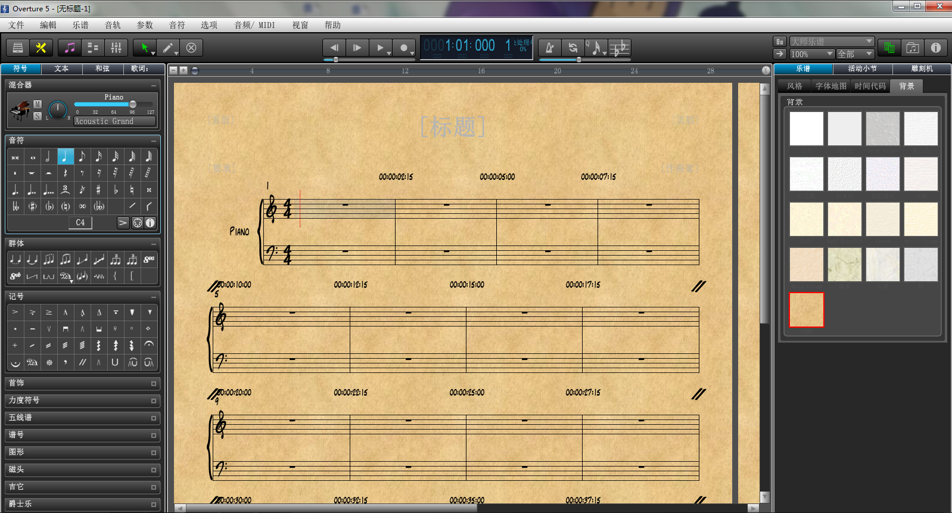Mute the Piano track with M button
Screen dimensions: 952x513
pos(38,104)
